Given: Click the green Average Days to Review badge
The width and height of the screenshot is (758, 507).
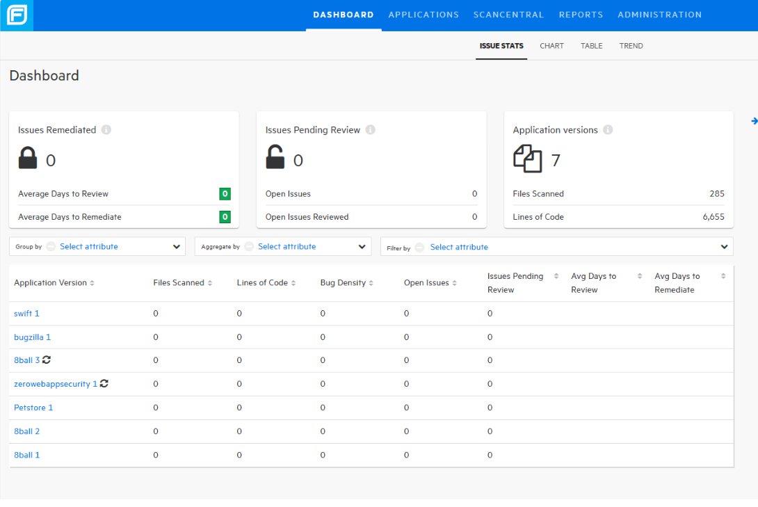Looking at the screenshot, I should click(x=225, y=194).
